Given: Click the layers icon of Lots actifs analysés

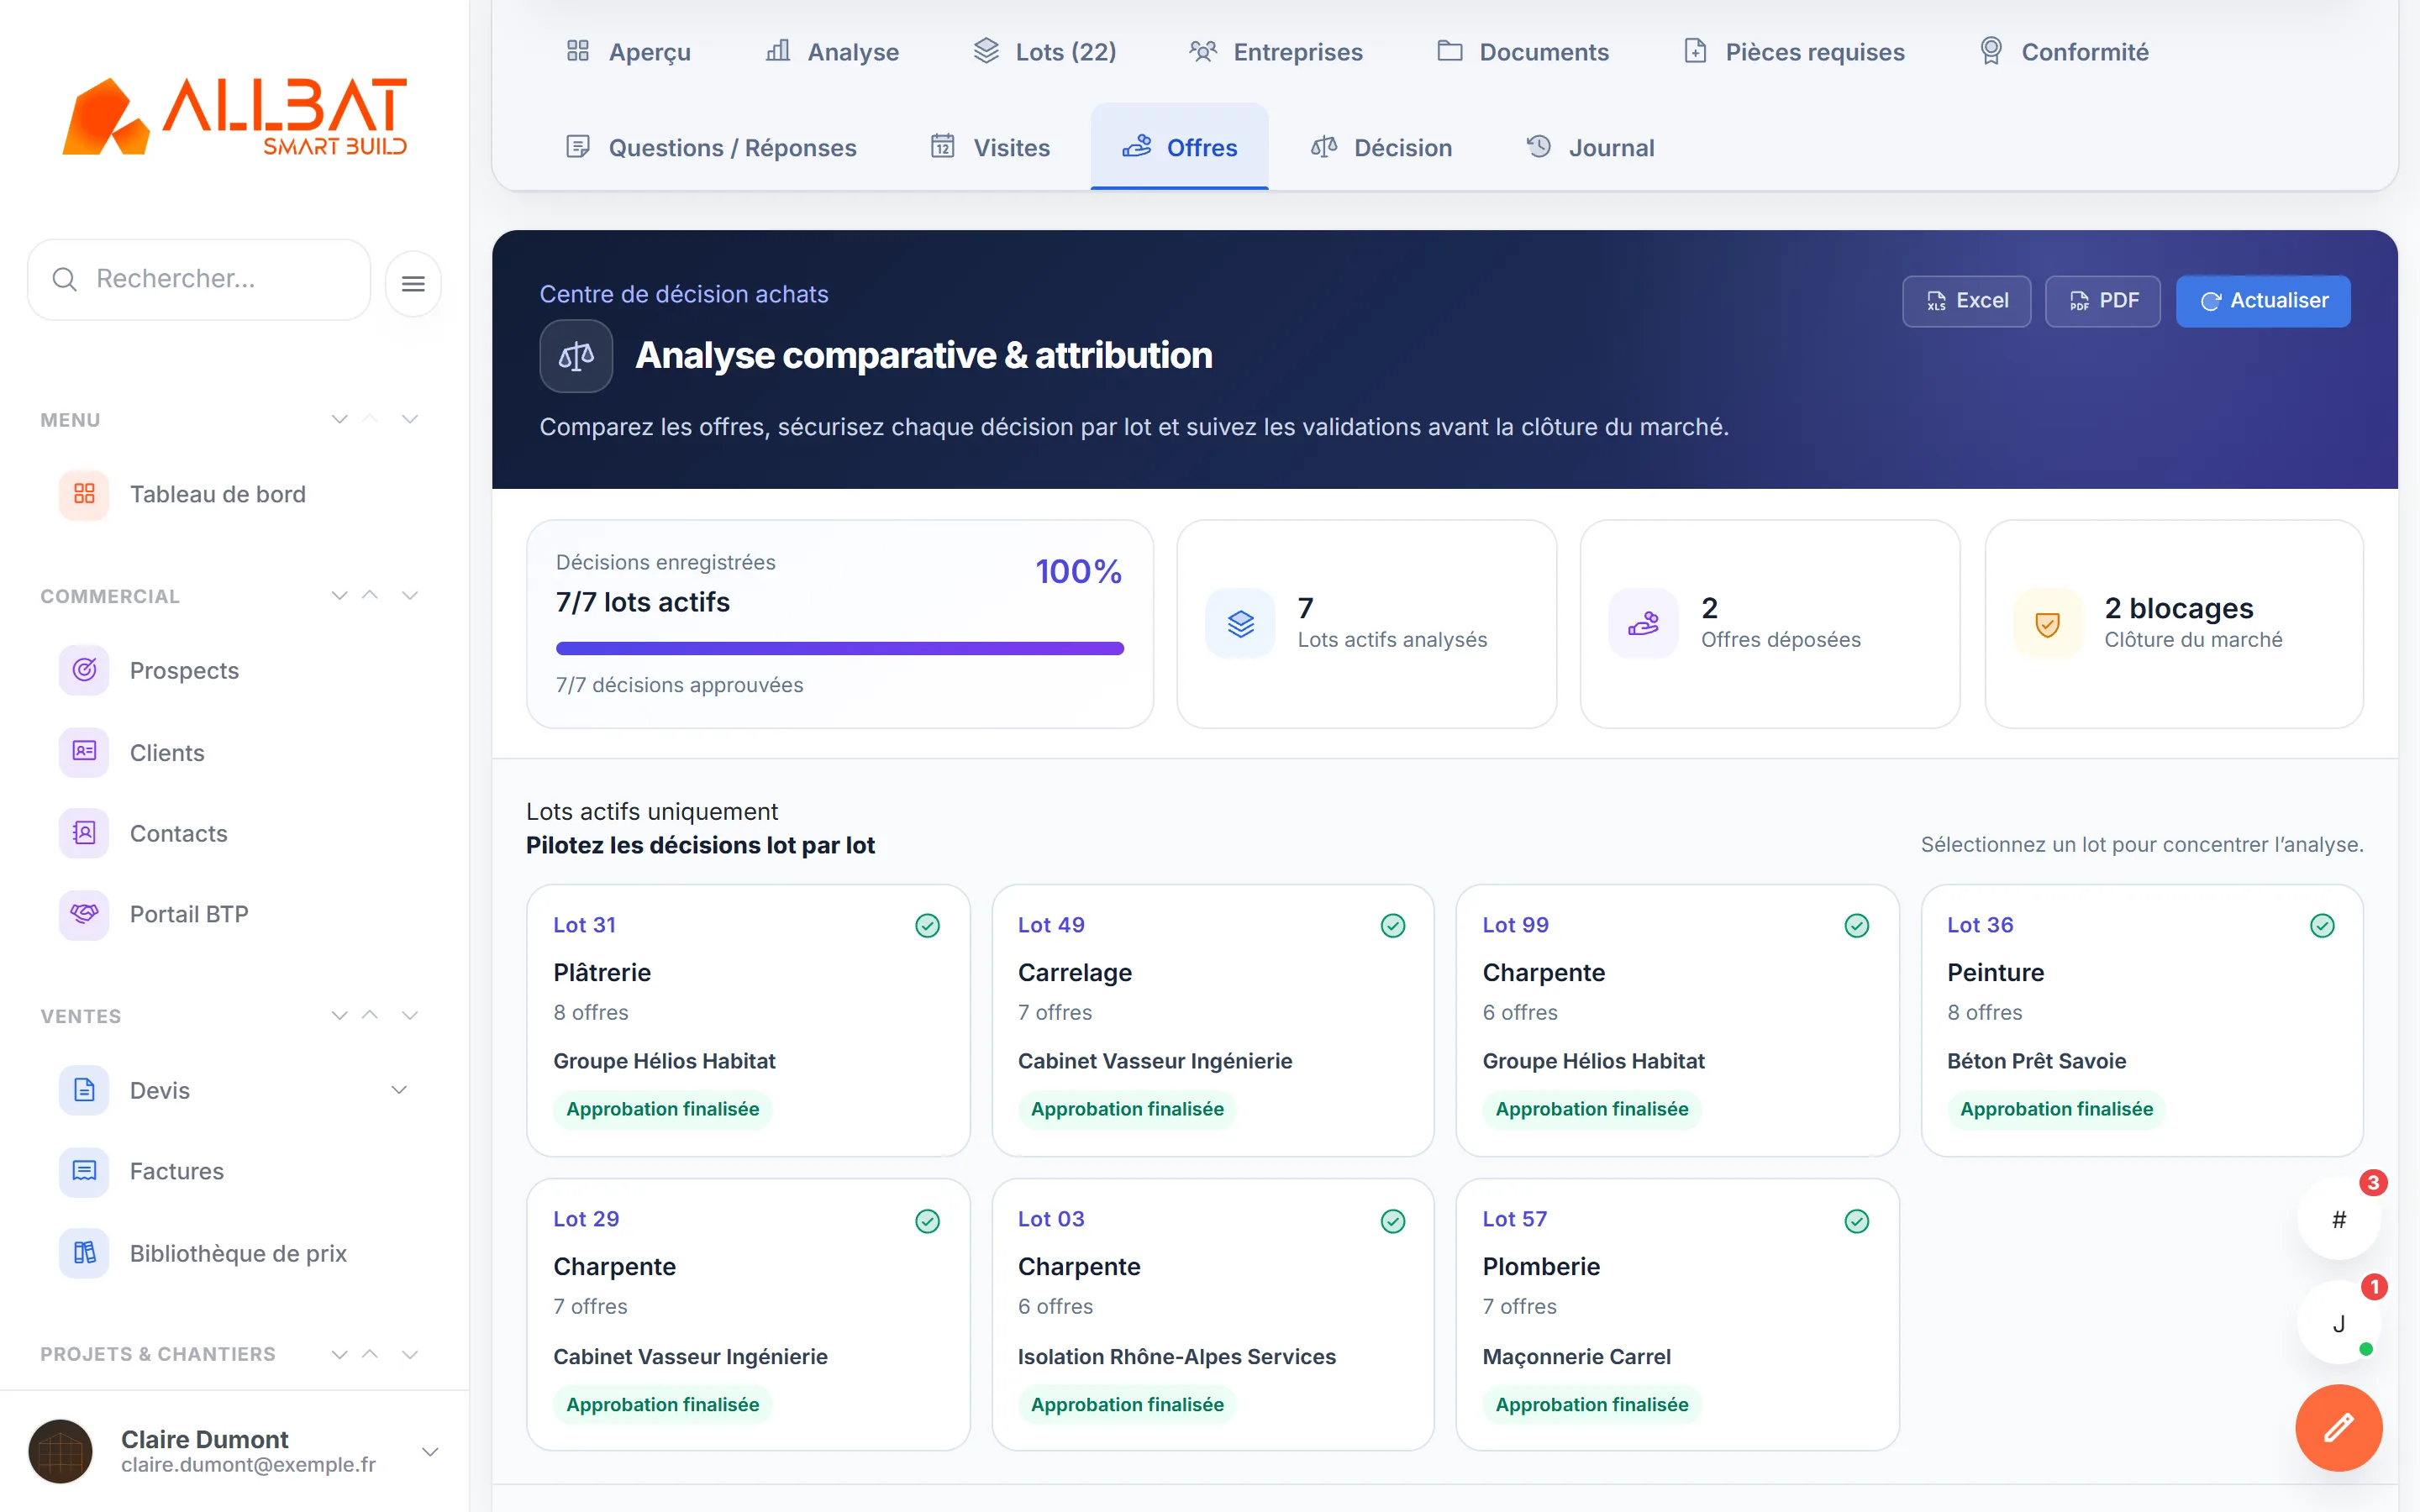Looking at the screenshot, I should click(1241, 624).
